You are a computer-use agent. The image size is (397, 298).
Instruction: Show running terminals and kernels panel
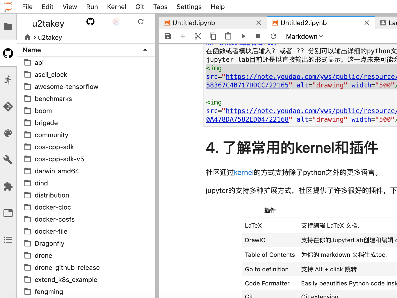(x=8, y=80)
